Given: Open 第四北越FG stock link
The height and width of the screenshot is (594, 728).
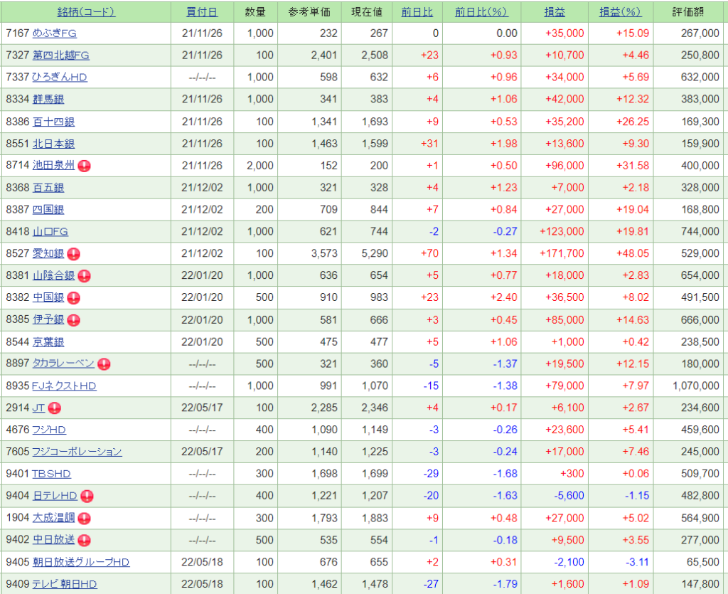Looking at the screenshot, I should click(61, 55).
